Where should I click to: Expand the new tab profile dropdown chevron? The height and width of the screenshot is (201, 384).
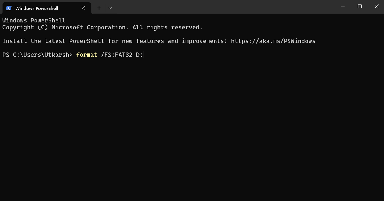point(110,8)
